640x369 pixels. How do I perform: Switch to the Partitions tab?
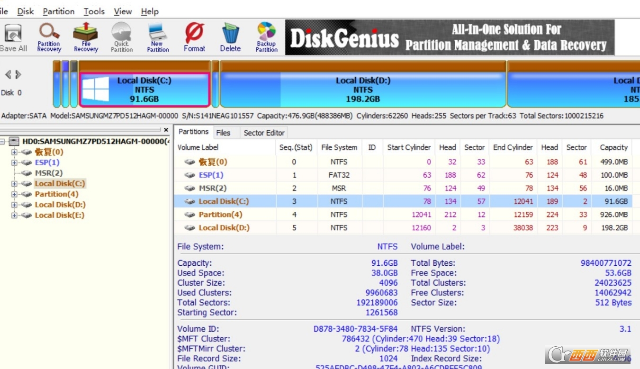193,132
